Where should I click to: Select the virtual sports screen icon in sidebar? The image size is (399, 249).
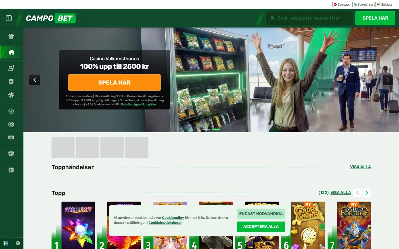click(x=11, y=138)
